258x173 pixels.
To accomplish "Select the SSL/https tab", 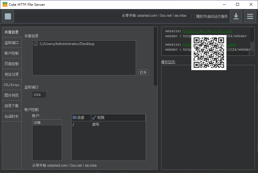I will 12,85.
